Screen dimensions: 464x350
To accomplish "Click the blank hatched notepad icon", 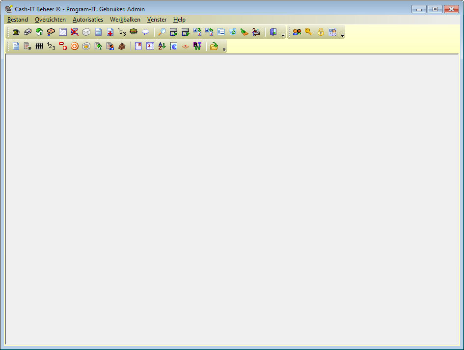I will tap(63, 32).
